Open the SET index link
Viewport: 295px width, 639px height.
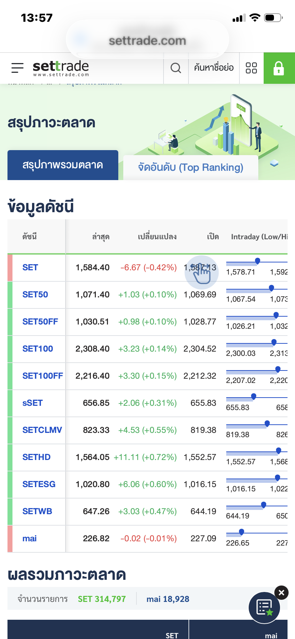pos(30,267)
